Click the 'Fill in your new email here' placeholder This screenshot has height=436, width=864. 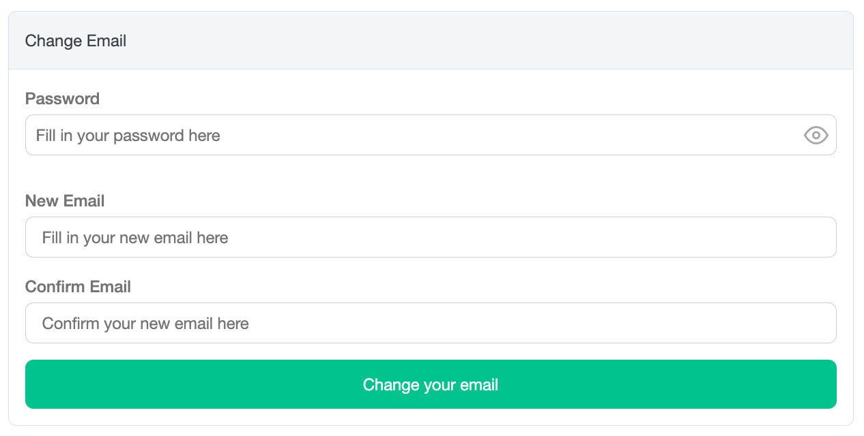pyautogui.click(x=135, y=238)
